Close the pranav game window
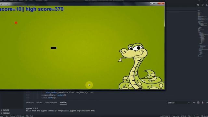This screenshot has height=117, width=208. pyautogui.click(x=161, y=4)
